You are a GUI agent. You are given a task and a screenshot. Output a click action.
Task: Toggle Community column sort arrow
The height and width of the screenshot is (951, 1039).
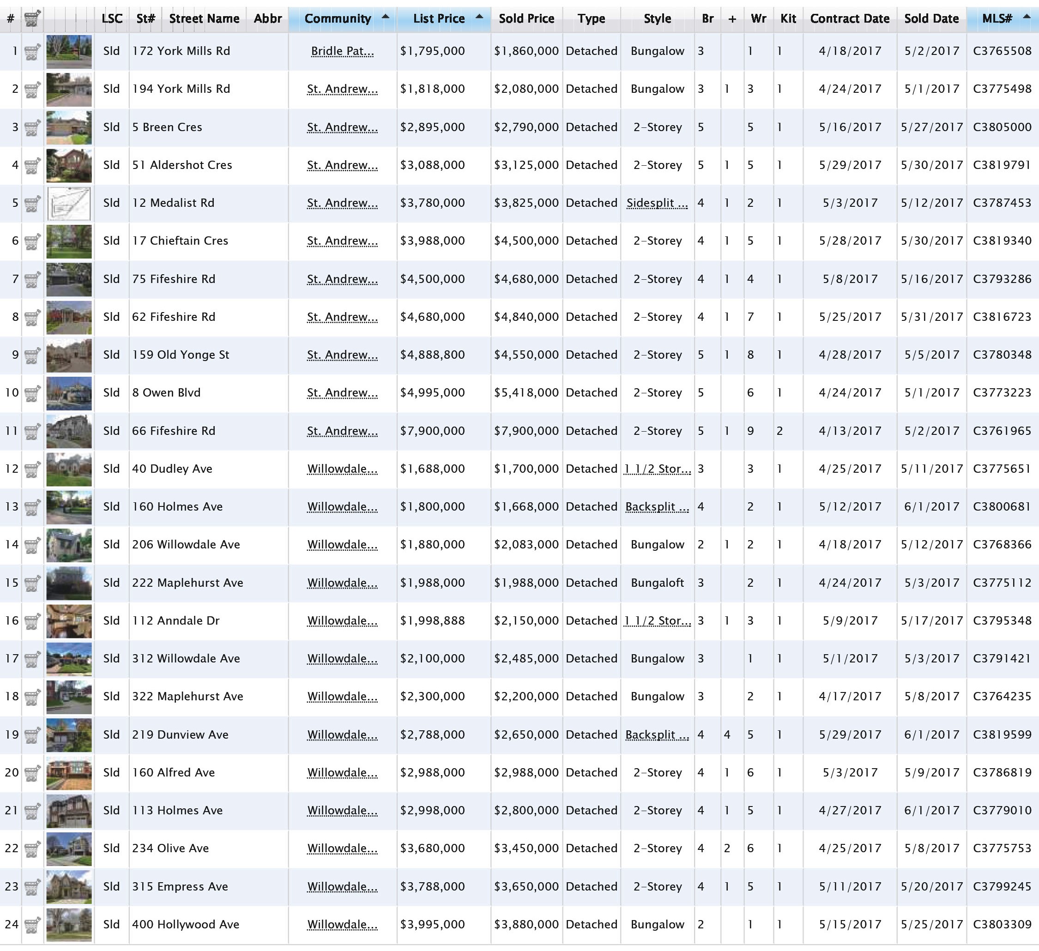pos(385,17)
